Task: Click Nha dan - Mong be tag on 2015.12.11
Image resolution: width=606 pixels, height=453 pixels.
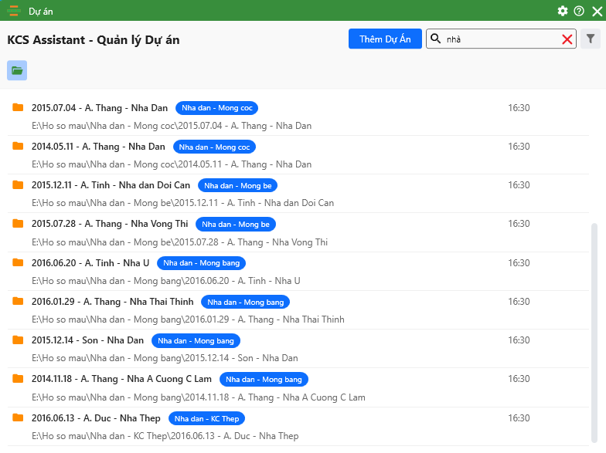Action: (237, 185)
